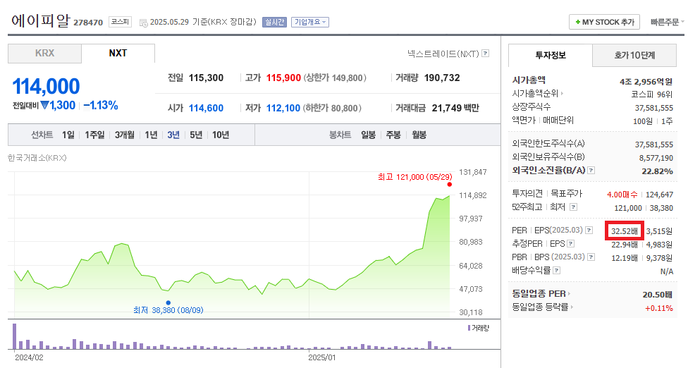Open the 동일업종 등락률 link
The height and width of the screenshot is (368, 688).
(540, 307)
